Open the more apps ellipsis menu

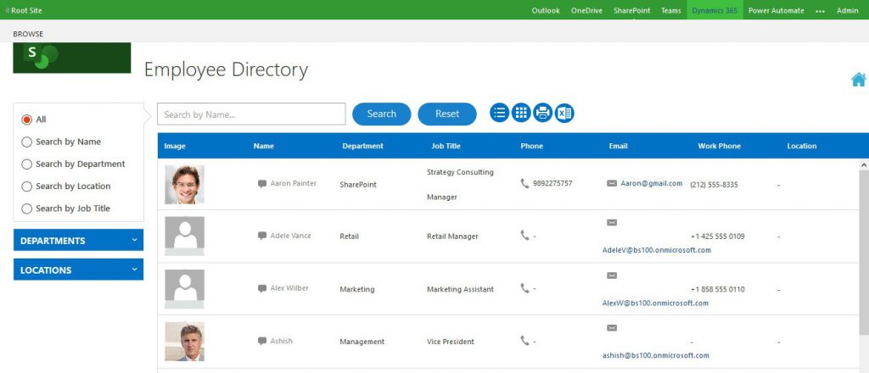821,10
